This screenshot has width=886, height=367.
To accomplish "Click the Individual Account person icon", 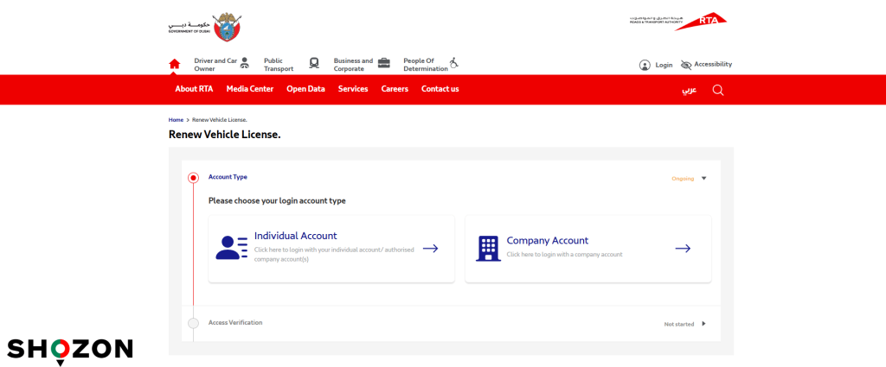I will (x=231, y=248).
